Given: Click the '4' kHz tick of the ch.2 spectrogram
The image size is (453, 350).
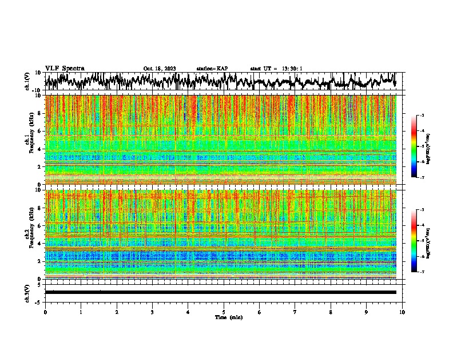Looking at the screenshot, I should [40, 244].
